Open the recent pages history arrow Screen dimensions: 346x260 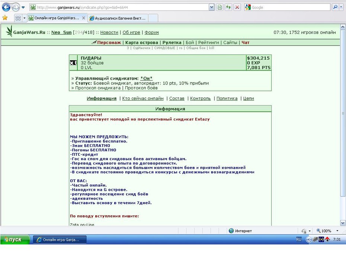click(23, 7)
